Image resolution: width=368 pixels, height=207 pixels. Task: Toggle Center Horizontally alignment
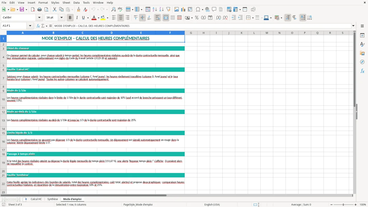tap(121, 18)
